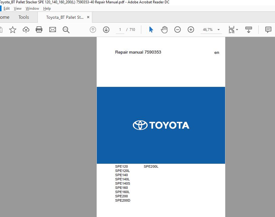The width and height of the screenshot is (275, 217).
Task: Open the View menu
Action: (x=18, y=8)
